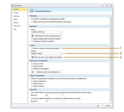The width and height of the screenshot is (124, 112).
Task: Click the first Raccourci input field
Action: click(x=54, y=95)
